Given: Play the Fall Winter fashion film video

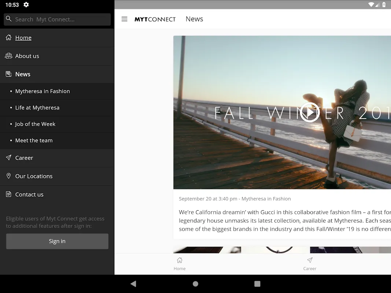Looking at the screenshot, I should point(310,112).
